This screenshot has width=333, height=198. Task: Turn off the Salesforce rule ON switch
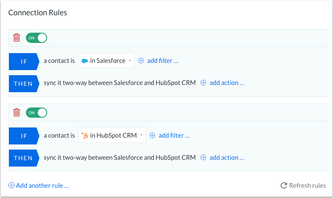coord(37,38)
